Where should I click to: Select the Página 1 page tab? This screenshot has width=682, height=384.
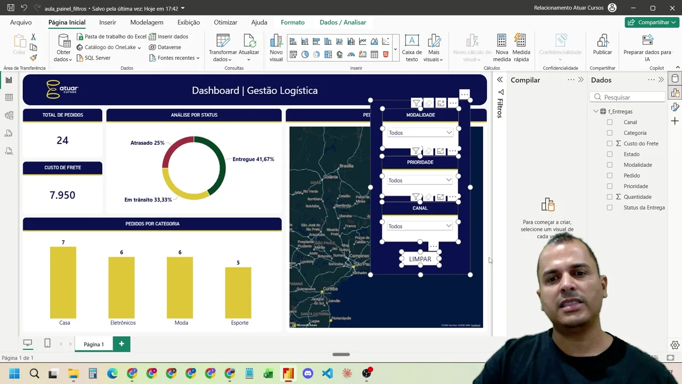pos(94,344)
